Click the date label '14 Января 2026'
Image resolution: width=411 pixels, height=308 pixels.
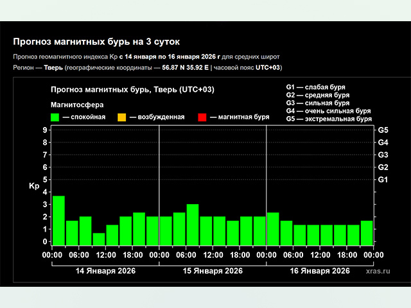point(105,271)
